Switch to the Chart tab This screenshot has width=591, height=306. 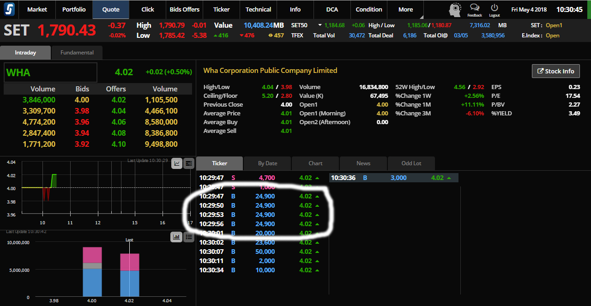click(x=315, y=163)
